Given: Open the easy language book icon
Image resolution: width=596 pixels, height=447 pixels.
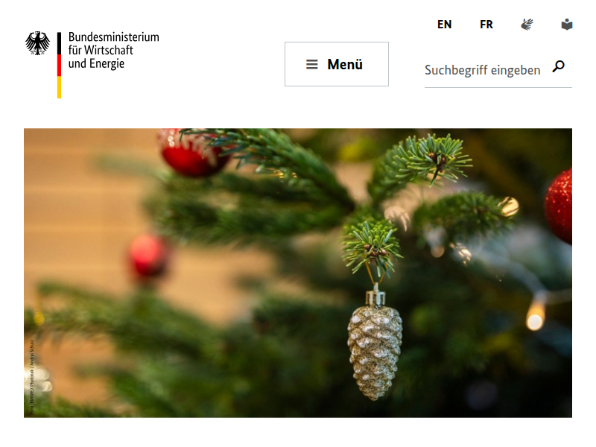Looking at the screenshot, I should point(567,25).
